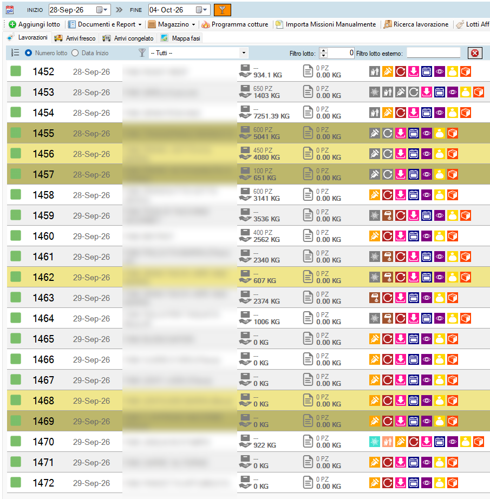The image size is (490, 499).
Task: Open the Arrivi congelato tab
Action: (128, 38)
